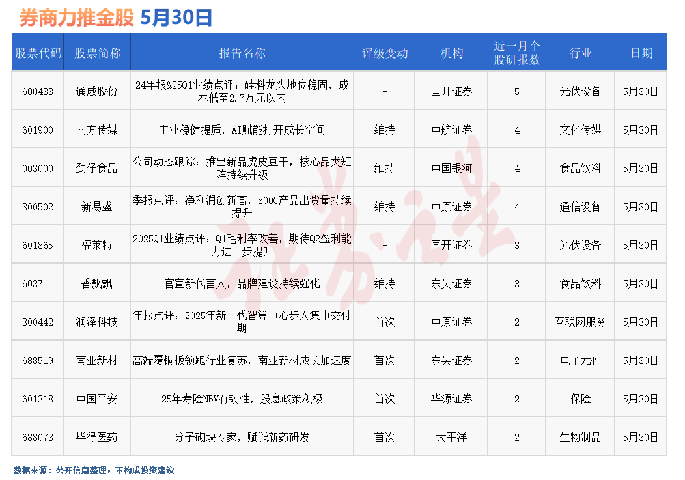Click the 数据来源 footnote text
Viewport: 685px width, 480px height.
[x=94, y=470]
